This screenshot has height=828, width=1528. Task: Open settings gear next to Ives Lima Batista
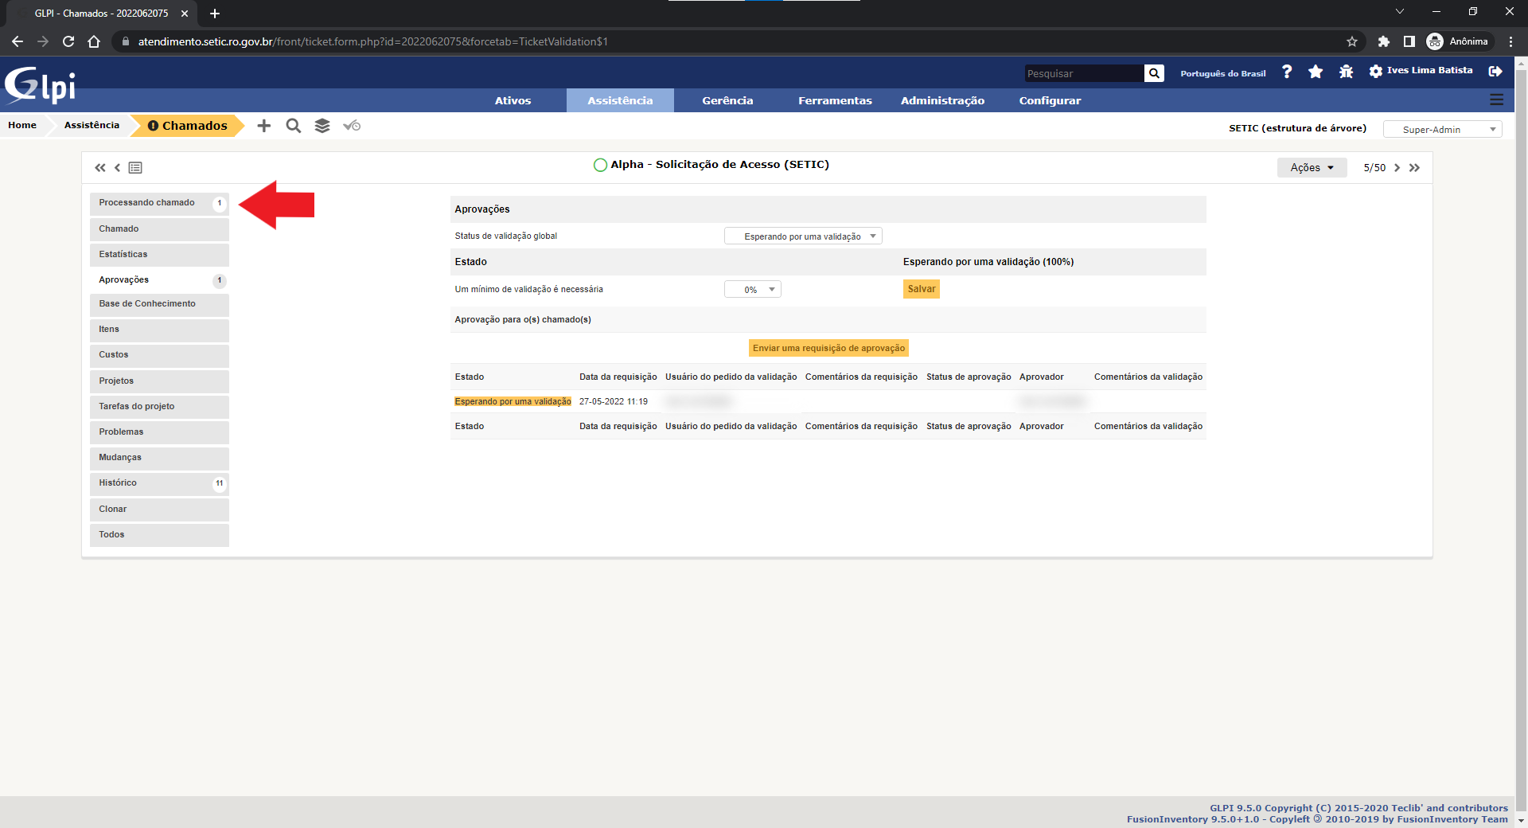[1376, 72]
